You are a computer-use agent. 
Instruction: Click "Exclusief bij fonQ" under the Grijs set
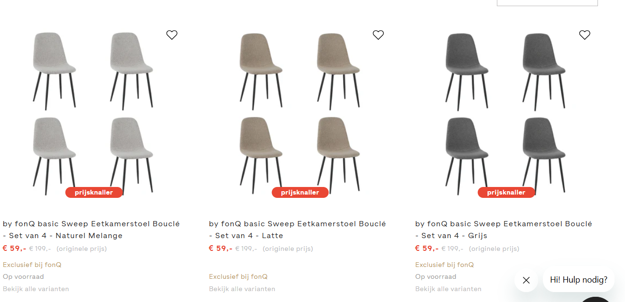tap(444, 265)
